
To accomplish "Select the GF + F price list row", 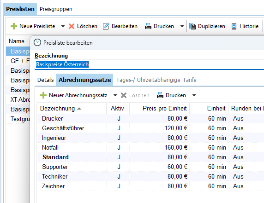I will (18, 61).
